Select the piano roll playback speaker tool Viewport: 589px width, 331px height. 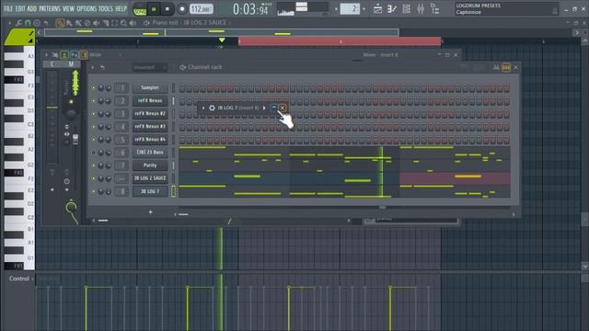(x=133, y=23)
